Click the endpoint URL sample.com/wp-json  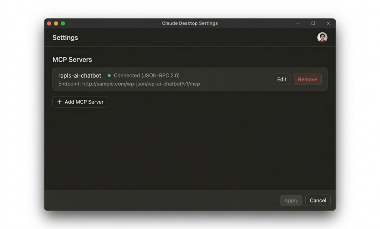[141, 84]
